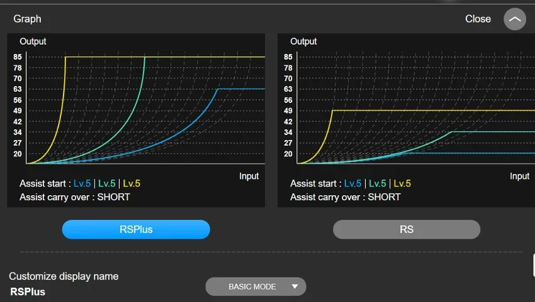Click the green Lv.5 value in left graph
This screenshot has height=302, width=535.
coord(107,183)
